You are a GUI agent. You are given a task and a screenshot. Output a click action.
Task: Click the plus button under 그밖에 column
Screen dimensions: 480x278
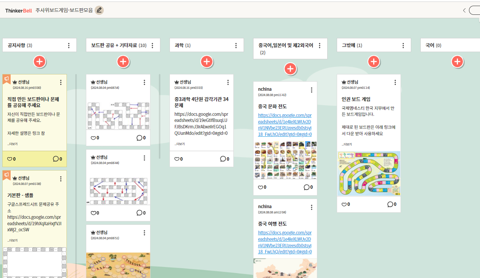tap(374, 62)
